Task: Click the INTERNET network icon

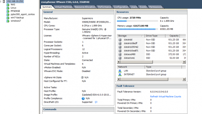Action: (120, 74)
